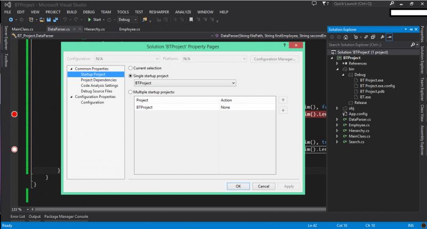Expand the References node arrow

point(337,63)
